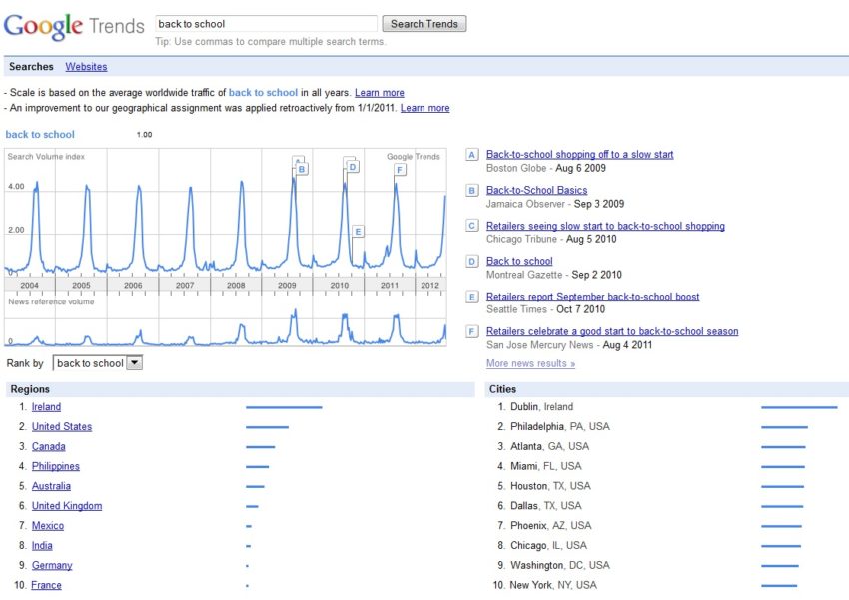Select flag F on the chart
This screenshot has height=600, width=849.
click(400, 170)
